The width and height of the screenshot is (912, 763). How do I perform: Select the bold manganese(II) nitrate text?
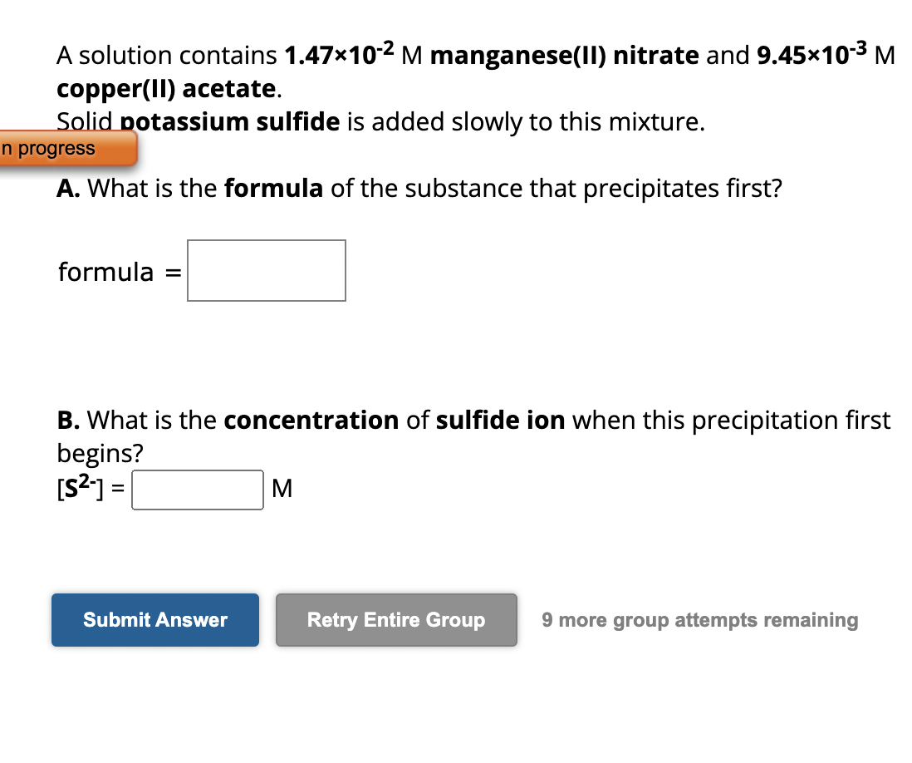(564, 56)
